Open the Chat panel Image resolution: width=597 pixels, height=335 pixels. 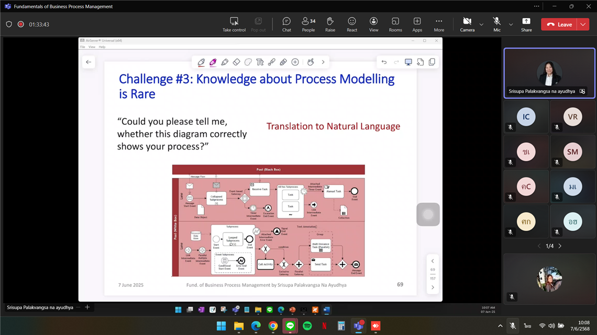pyautogui.click(x=286, y=24)
